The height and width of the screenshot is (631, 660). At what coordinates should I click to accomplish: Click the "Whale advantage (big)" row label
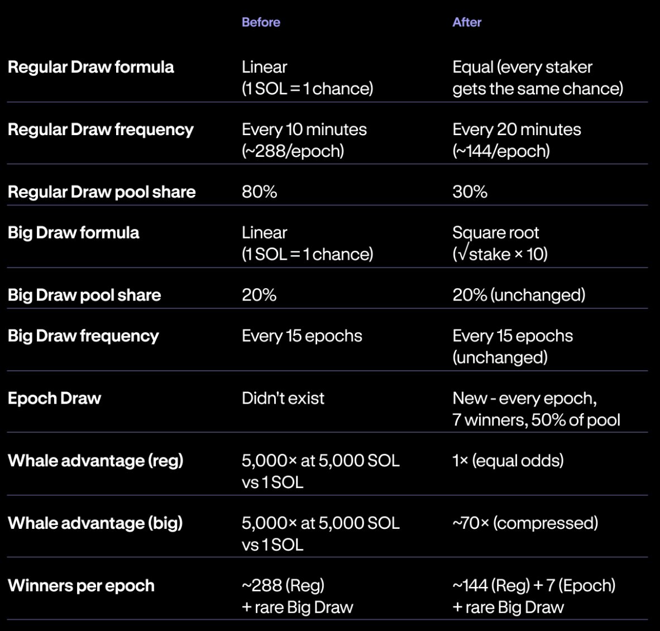(x=95, y=523)
